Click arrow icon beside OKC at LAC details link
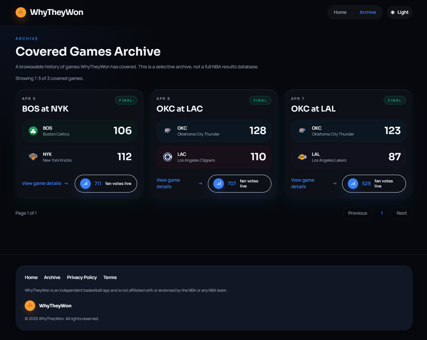Screen dimensions: 427x340 pos(200,183)
